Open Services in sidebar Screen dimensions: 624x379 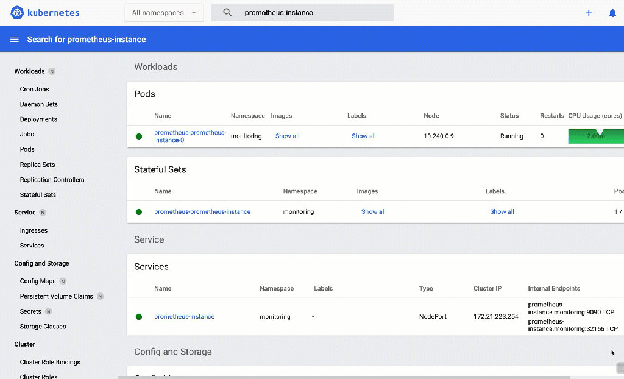[32, 246]
